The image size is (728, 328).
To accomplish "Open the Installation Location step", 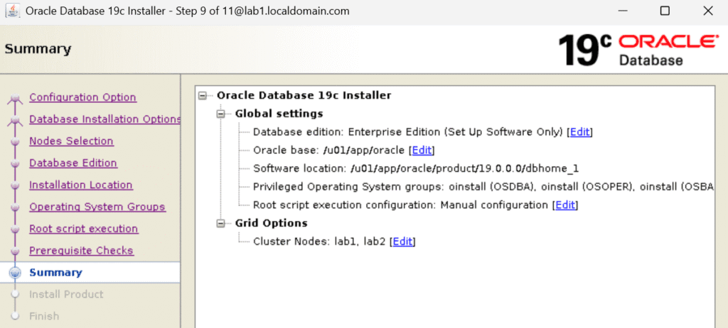I will (x=81, y=185).
